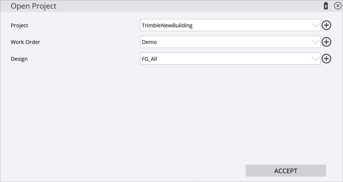Viewport: 343px width, 182px height.
Task: Click the Project label
Action: click(19, 25)
